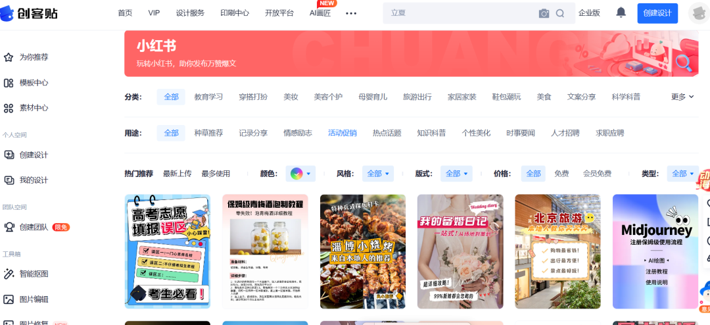The image size is (710, 325).
Task: Select 全部 in 用途 row
Action: pos(171,133)
